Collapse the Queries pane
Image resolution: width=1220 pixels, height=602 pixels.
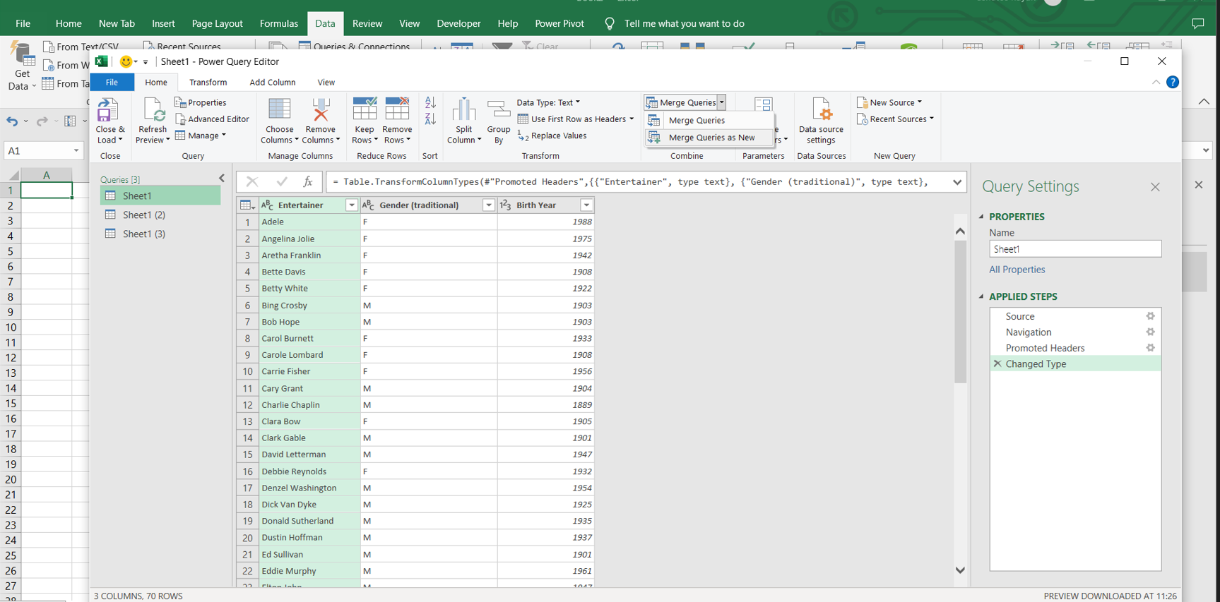point(222,179)
